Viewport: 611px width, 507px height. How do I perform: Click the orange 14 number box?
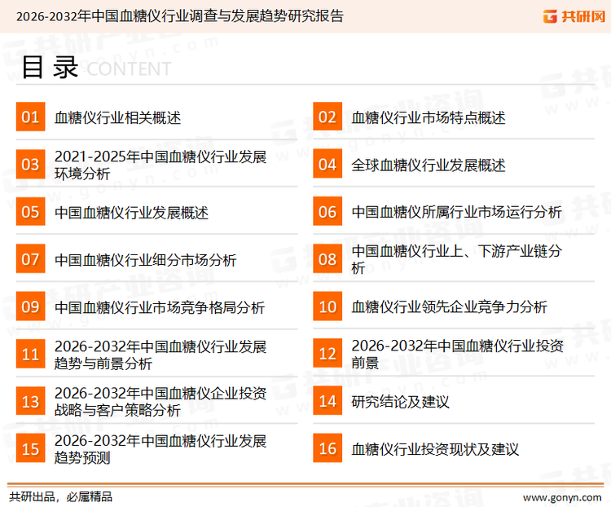(327, 401)
